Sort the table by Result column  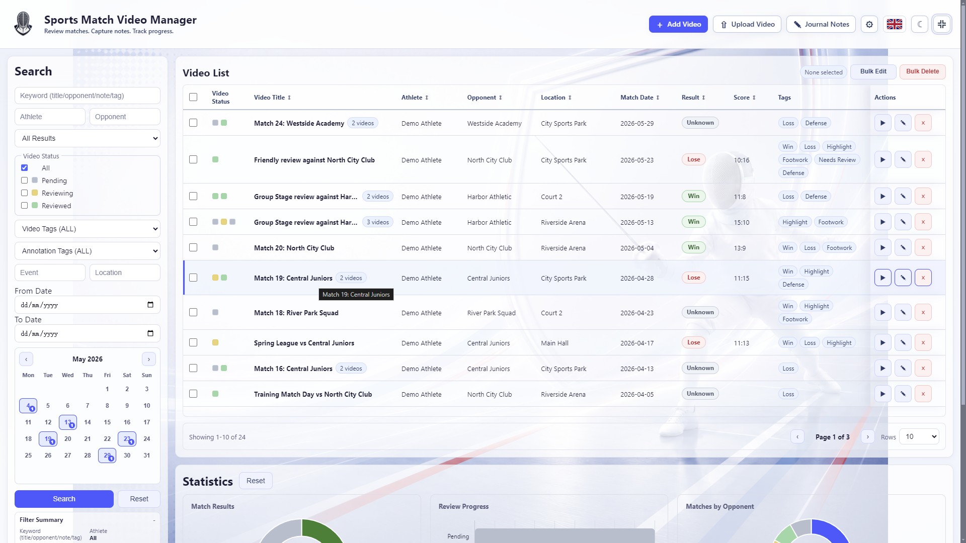pyautogui.click(x=693, y=98)
